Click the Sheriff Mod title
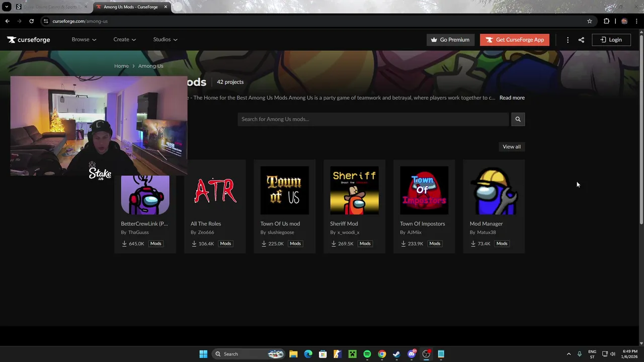The height and width of the screenshot is (362, 644). point(344,224)
